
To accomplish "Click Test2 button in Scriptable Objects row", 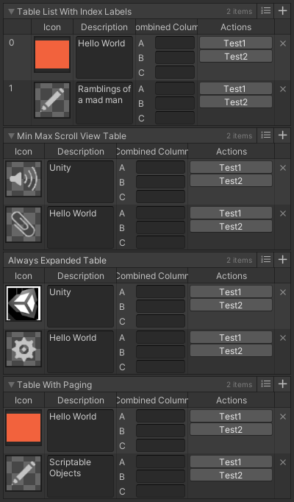I will (231, 475).
